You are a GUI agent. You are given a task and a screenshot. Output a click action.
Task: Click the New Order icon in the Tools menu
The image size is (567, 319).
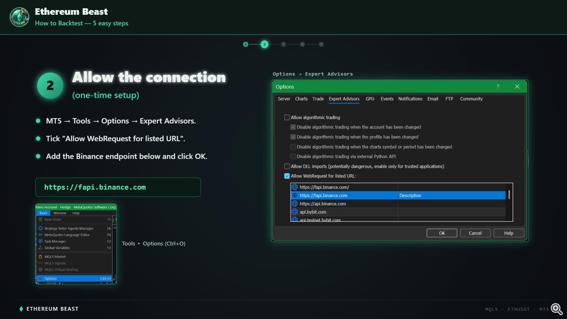[x=40, y=219]
